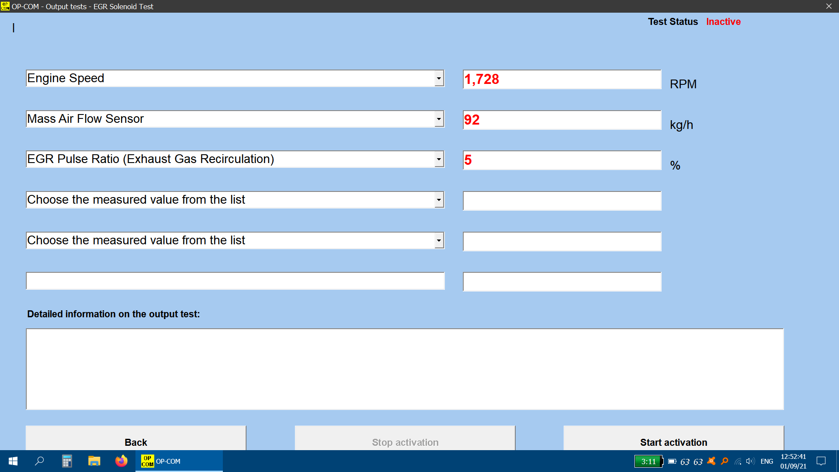This screenshot has height=472, width=839.
Task: Open the fifth measured value dropdown
Action: pyautogui.click(x=439, y=240)
